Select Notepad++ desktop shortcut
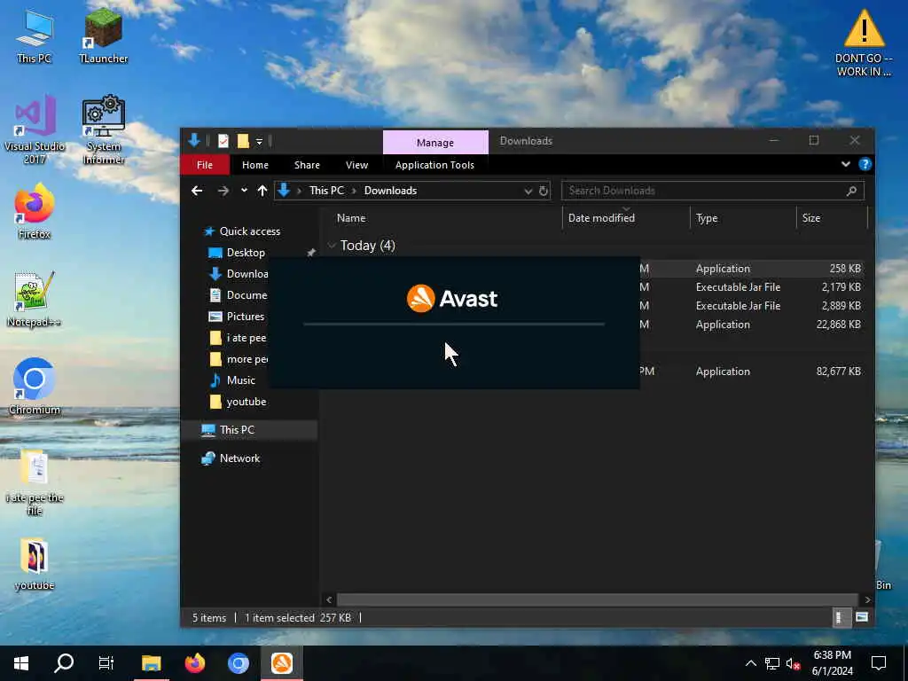Image resolution: width=908 pixels, height=681 pixels. 35,299
